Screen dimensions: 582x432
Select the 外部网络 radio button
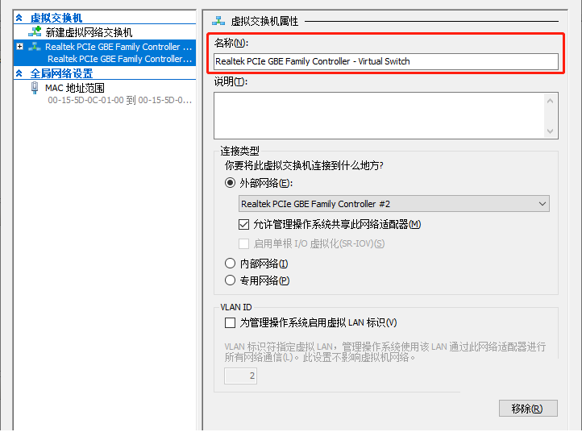point(230,183)
